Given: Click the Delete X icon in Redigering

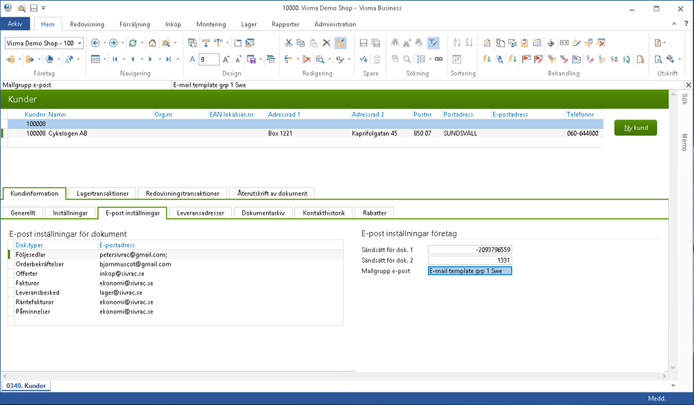Looking at the screenshot, I should [x=327, y=43].
